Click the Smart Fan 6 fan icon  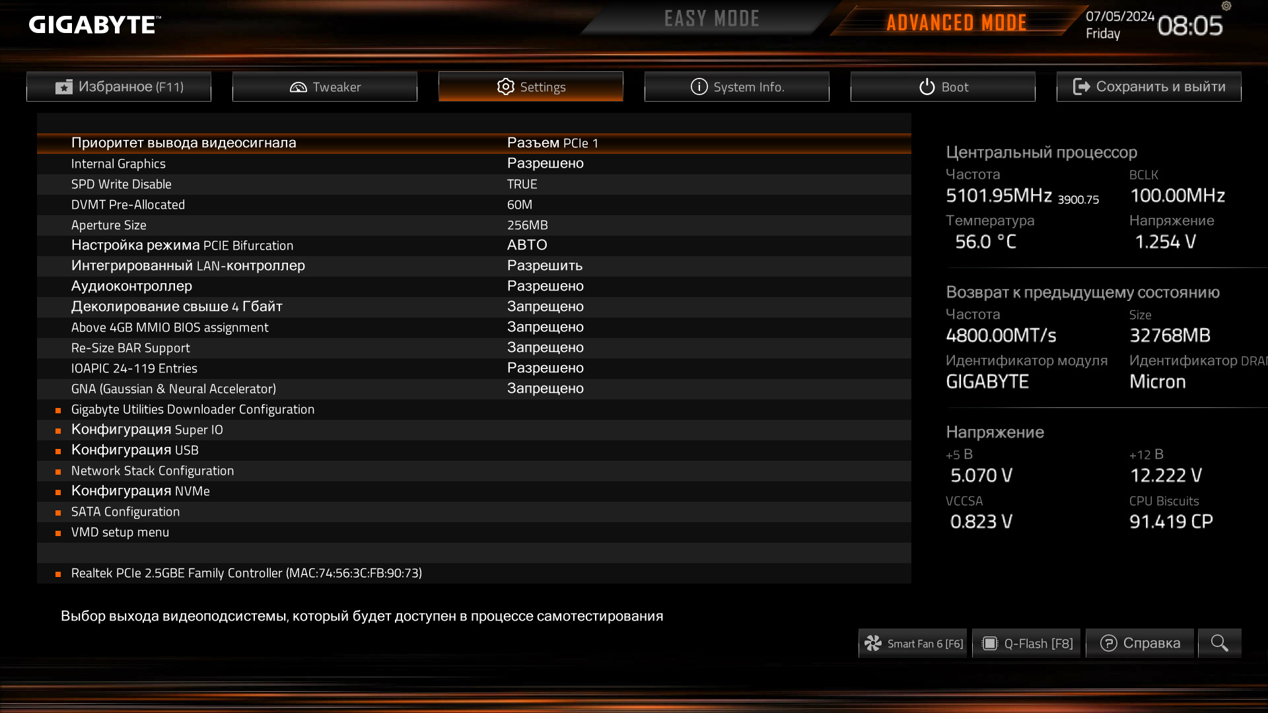[x=873, y=644]
